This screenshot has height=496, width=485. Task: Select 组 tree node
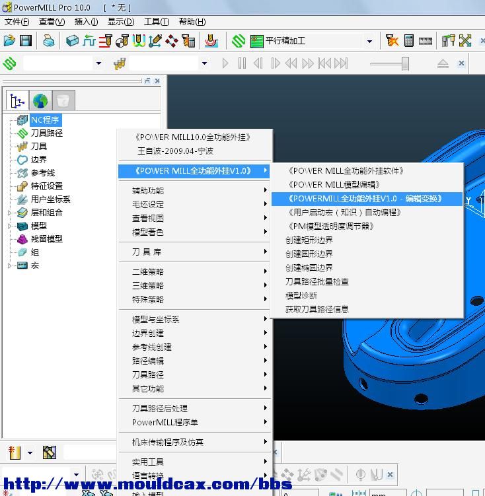[35, 252]
